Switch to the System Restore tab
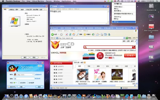Image resolution: width=160 pixels, height=100 pixels. point(29,10)
